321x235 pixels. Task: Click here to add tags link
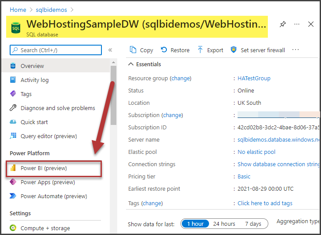pyautogui.click(x=265, y=203)
